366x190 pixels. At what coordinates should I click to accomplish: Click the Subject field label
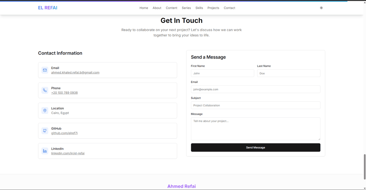(x=196, y=98)
